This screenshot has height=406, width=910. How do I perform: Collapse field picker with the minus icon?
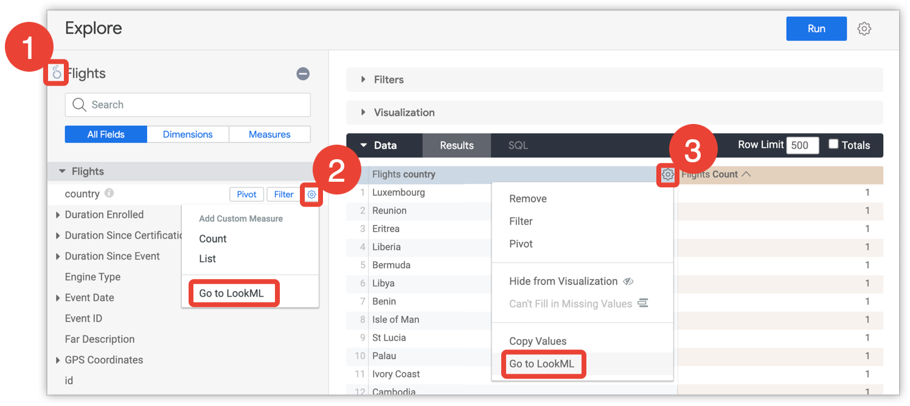tap(303, 74)
